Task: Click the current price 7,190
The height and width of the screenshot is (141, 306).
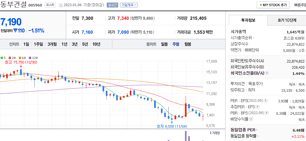Action: [x=11, y=22]
